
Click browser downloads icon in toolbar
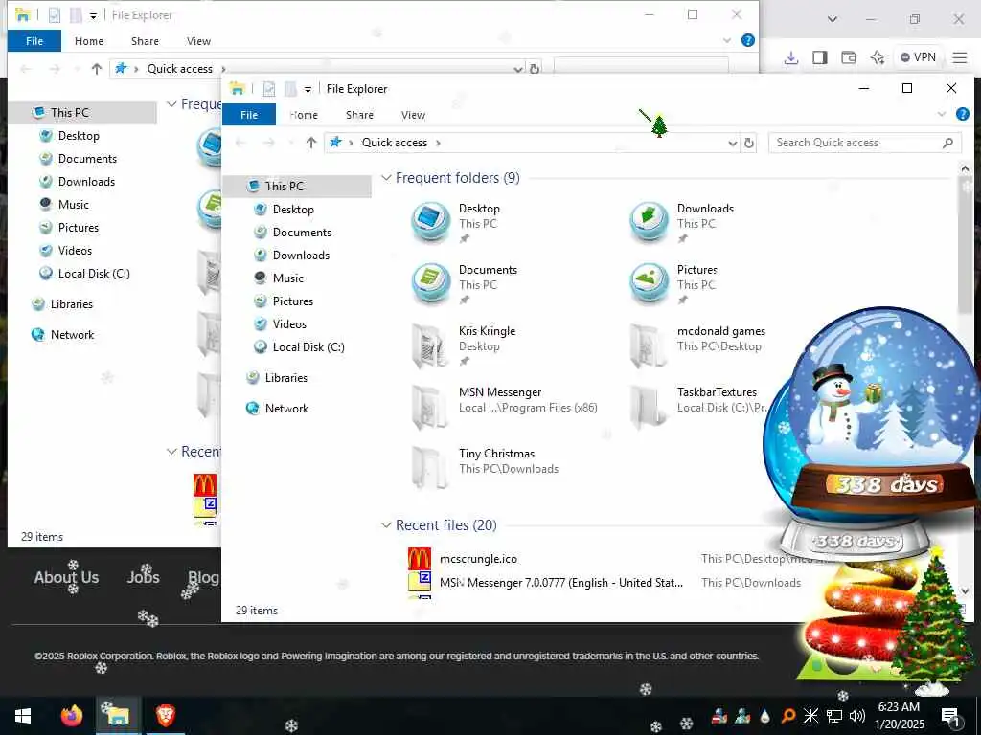click(x=790, y=57)
